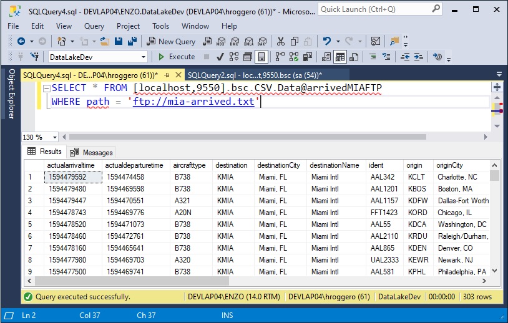Switch to the Results tab

tap(45, 151)
